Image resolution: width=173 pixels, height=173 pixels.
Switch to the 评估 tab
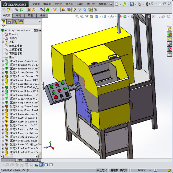[42, 16]
